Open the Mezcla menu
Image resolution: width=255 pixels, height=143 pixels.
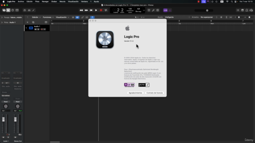62,2
